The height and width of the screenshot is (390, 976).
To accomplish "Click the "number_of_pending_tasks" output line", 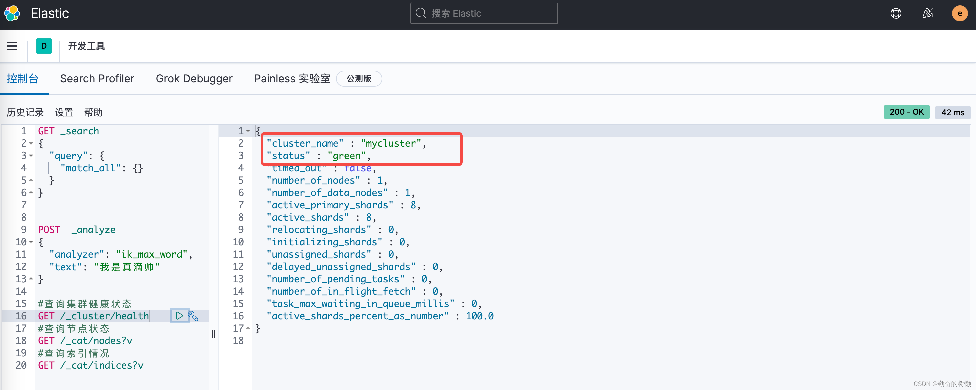I will 349,279.
